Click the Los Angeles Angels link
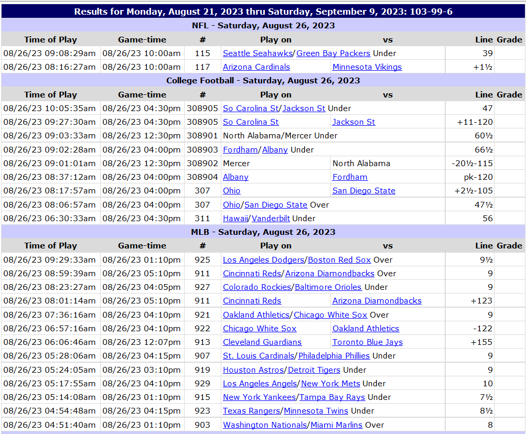This screenshot has width=526, height=434. pos(260,384)
